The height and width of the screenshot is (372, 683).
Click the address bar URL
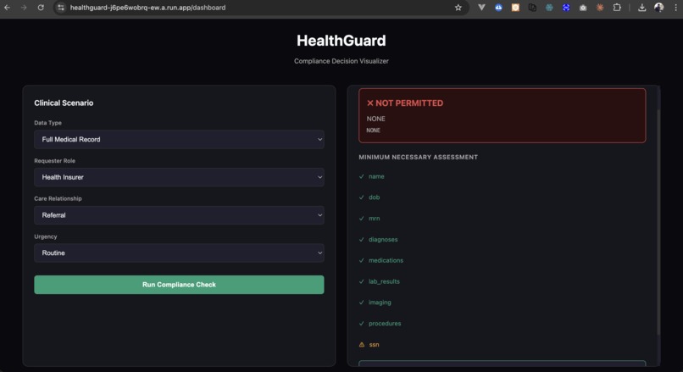147,8
